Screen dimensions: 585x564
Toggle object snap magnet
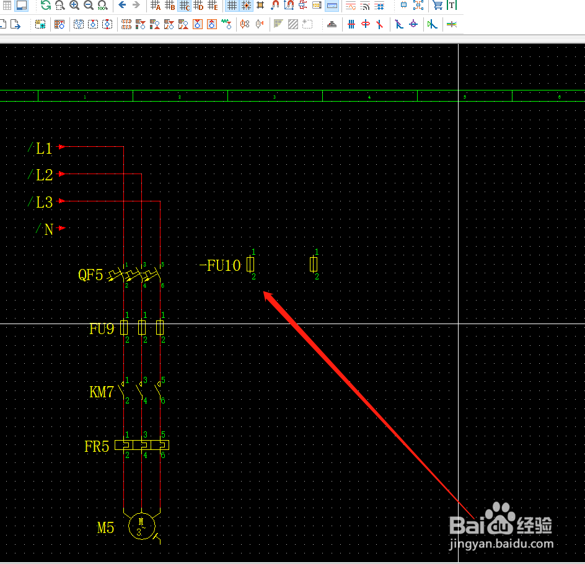point(275,5)
